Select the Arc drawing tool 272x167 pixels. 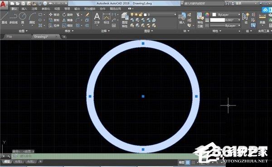[32, 19]
